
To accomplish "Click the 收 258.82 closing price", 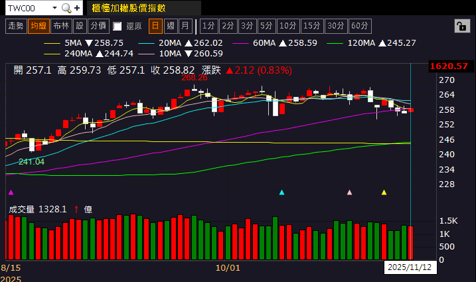I will click(x=173, y=70).
